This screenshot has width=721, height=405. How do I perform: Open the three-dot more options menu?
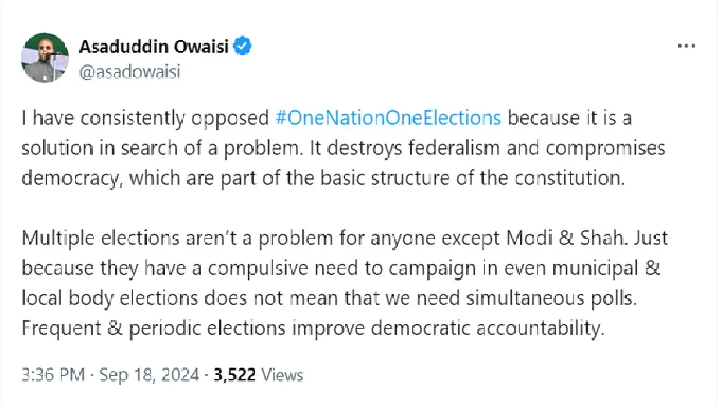[x=686, y=46]
